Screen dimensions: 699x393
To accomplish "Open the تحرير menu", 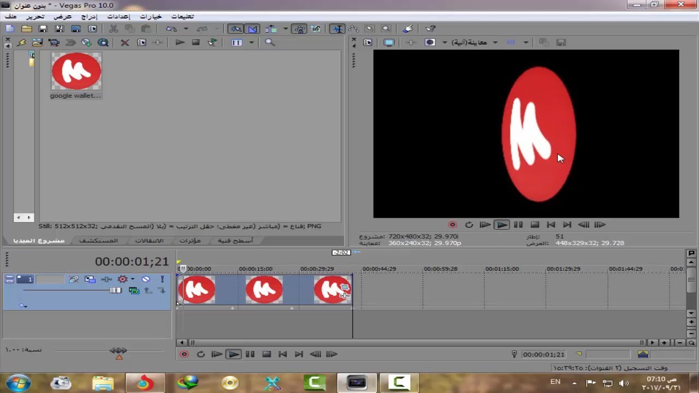I will point(35,16).
